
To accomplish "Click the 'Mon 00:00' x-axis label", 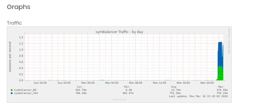I will (x=88, y=83).
